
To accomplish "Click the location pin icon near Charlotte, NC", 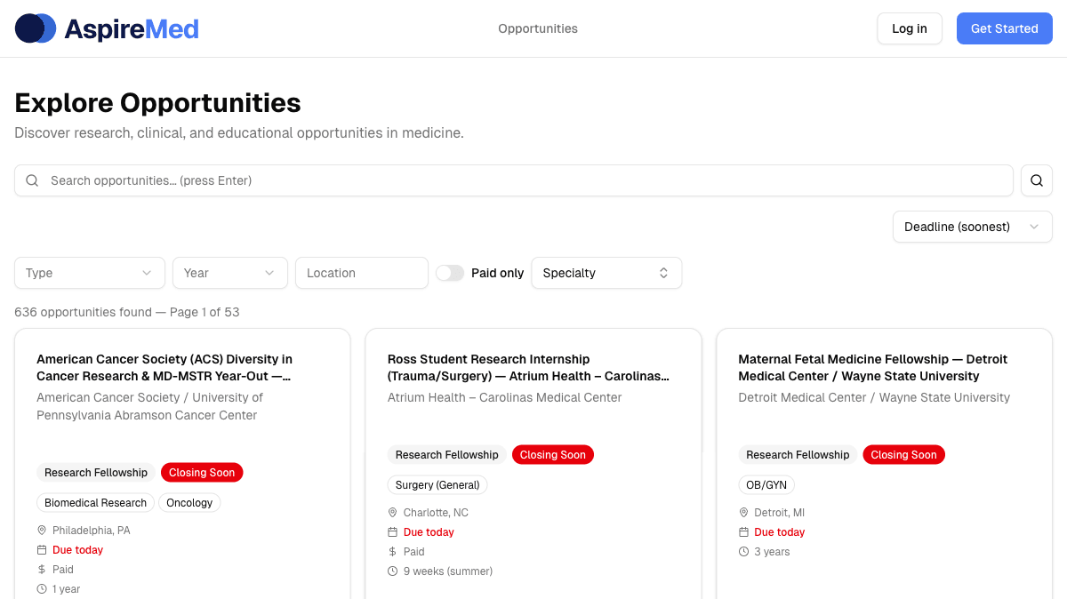I will tap(392, 512).
